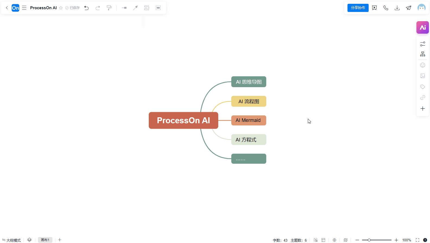Go back using the left arrow

point(7,8)
